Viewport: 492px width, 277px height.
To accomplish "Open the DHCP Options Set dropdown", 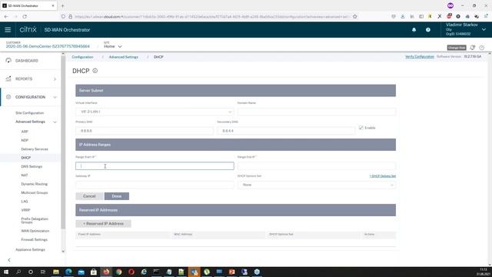I will (x=317, y=185).
